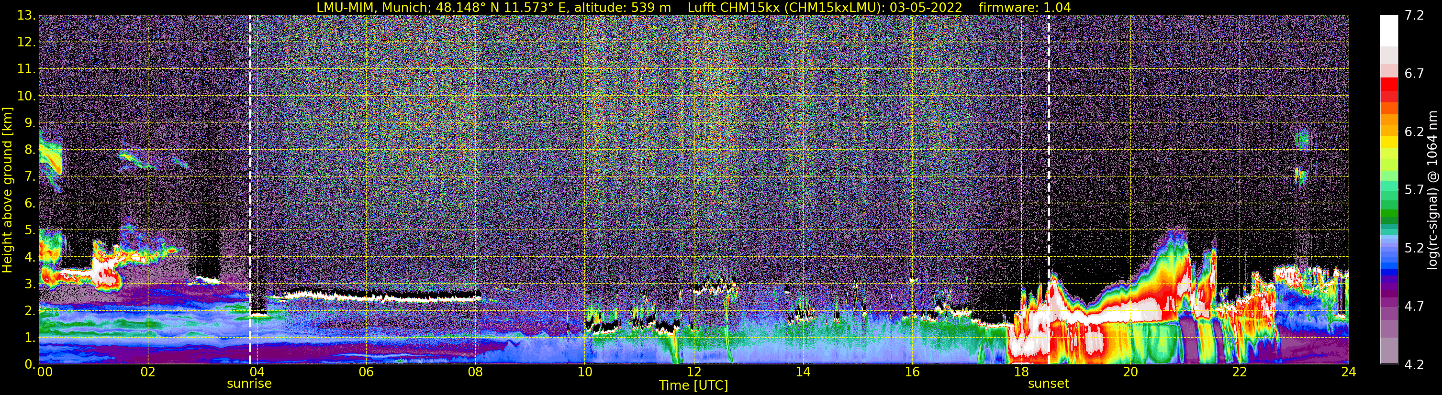The image size is (1442, 395).
Task: Pick the white swatch at colorbar top
Action: pos(1389,30)
